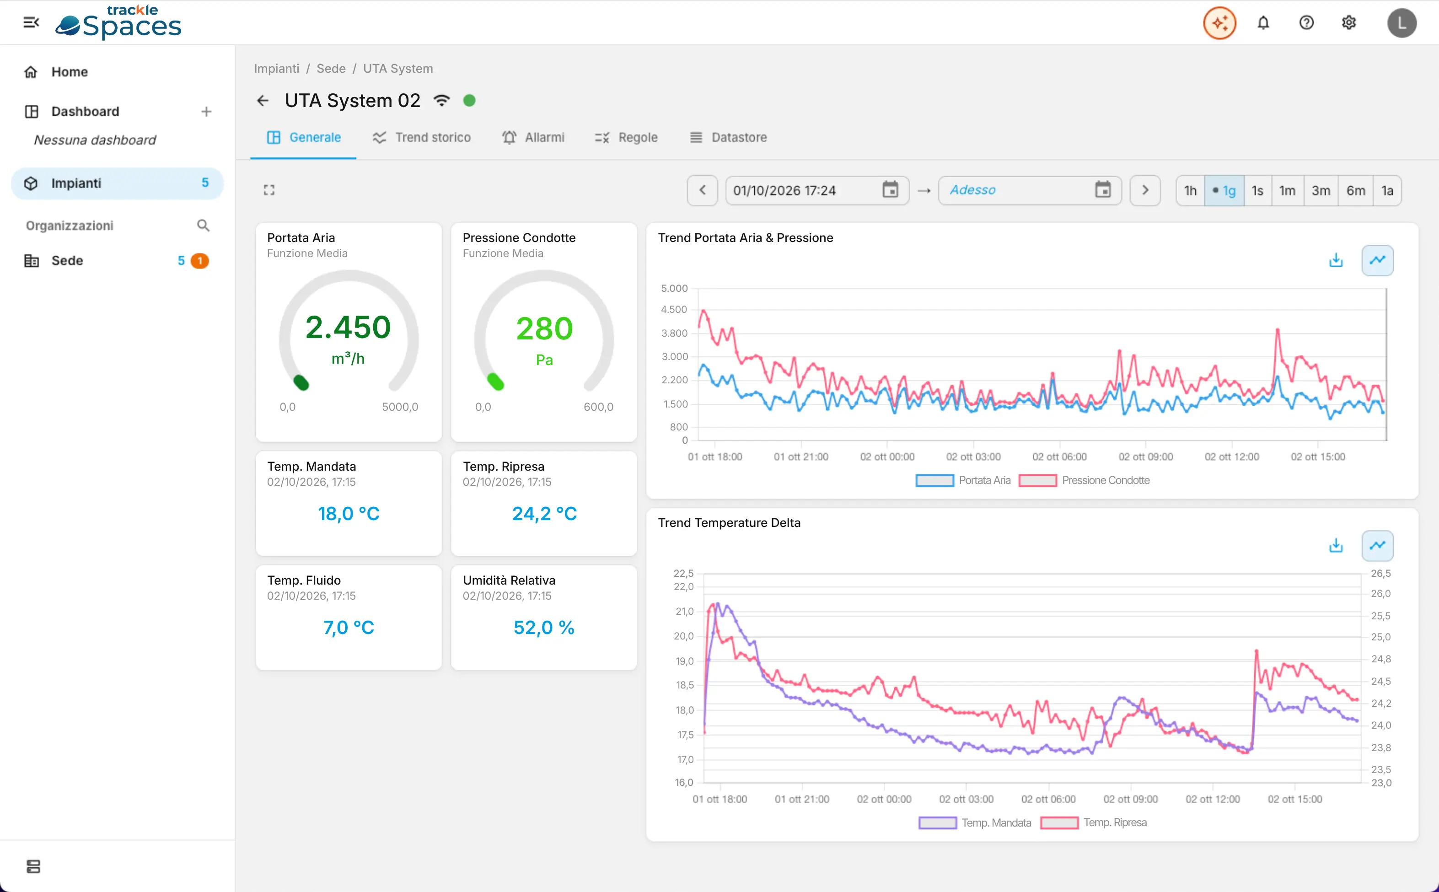The image size is (1439, 892).
Task: Switch to the Allarmi tab
Action: click(532, 137)
